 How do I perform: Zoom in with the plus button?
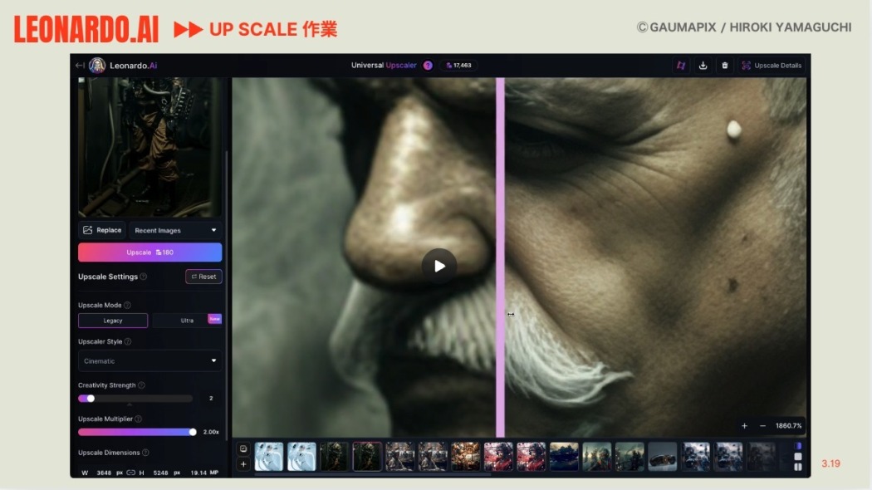pyautogui.click(x=744, y=426)
